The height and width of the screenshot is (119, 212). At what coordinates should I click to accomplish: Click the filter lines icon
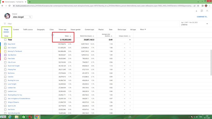coord(5,24)
